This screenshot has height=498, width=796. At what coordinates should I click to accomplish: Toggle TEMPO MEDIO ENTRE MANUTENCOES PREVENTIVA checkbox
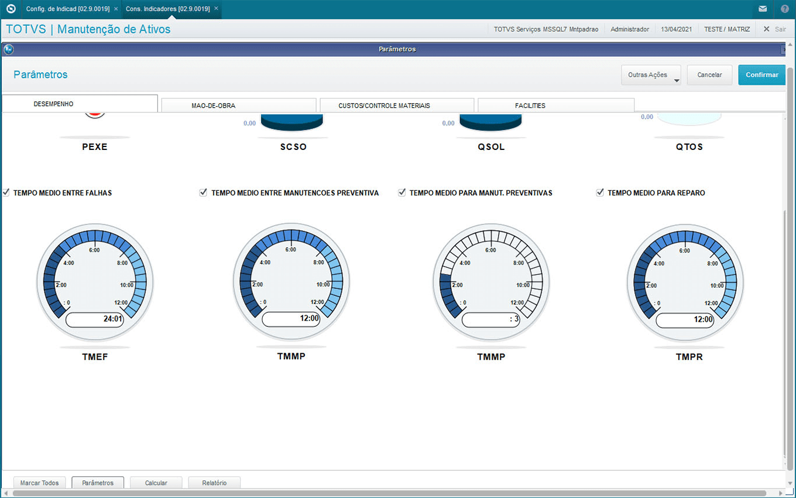coord(204,192)
